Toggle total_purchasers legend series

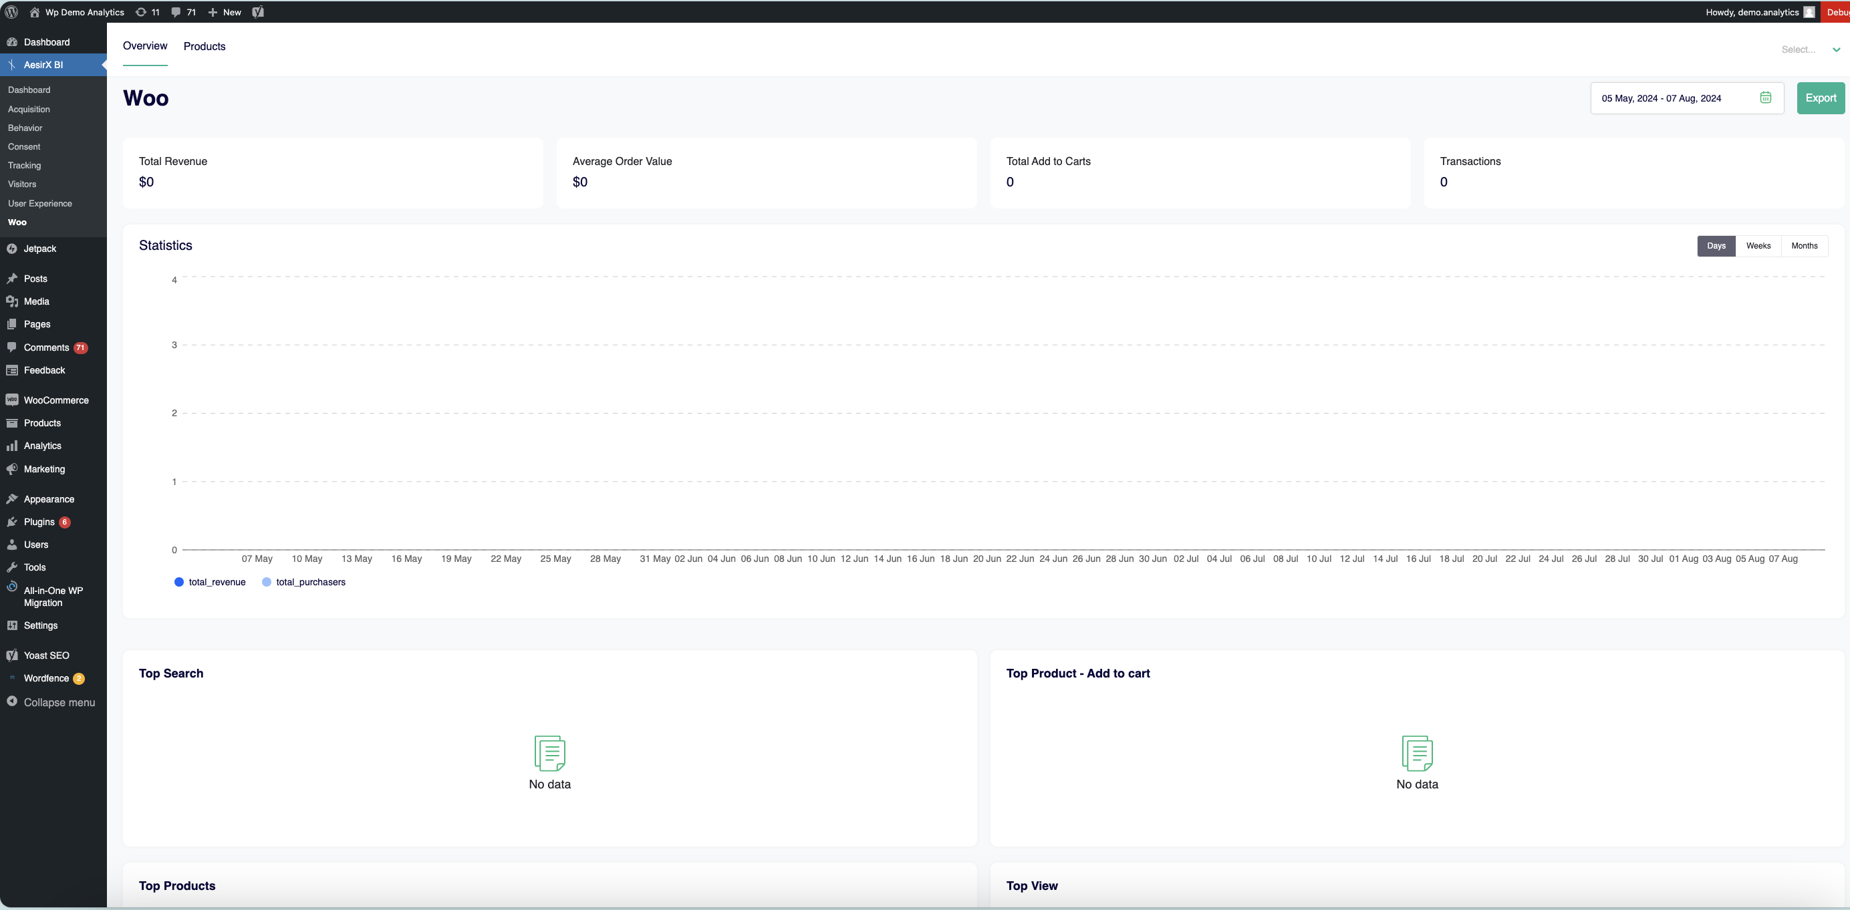tap(304, 582)
